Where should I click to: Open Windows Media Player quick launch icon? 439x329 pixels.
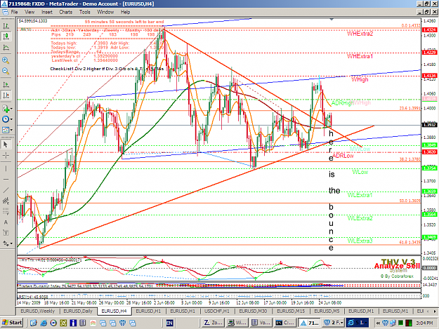click(53, 323)
